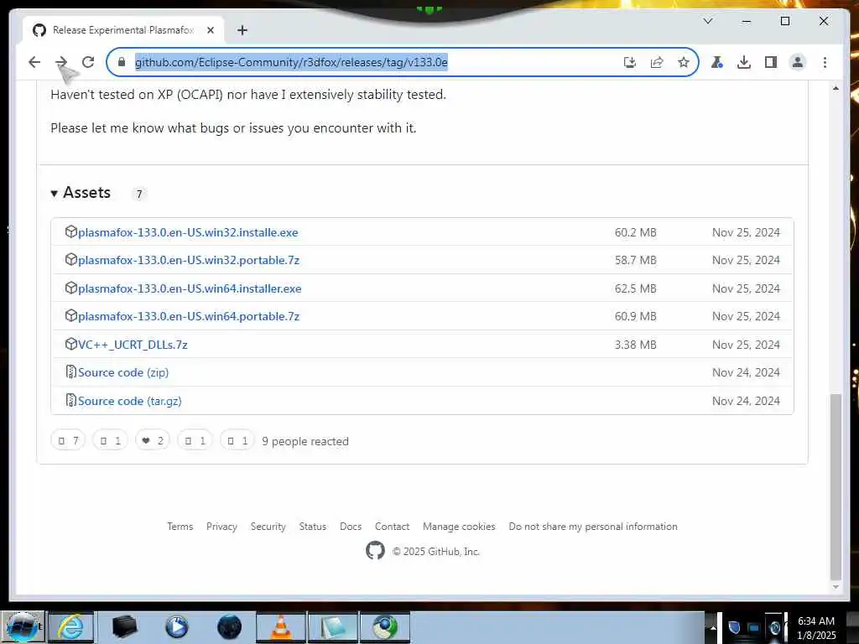Click the GitHub logo in the footer
Image resolution: width=859 pixels, height=644 pixels.
click(375, 550)
